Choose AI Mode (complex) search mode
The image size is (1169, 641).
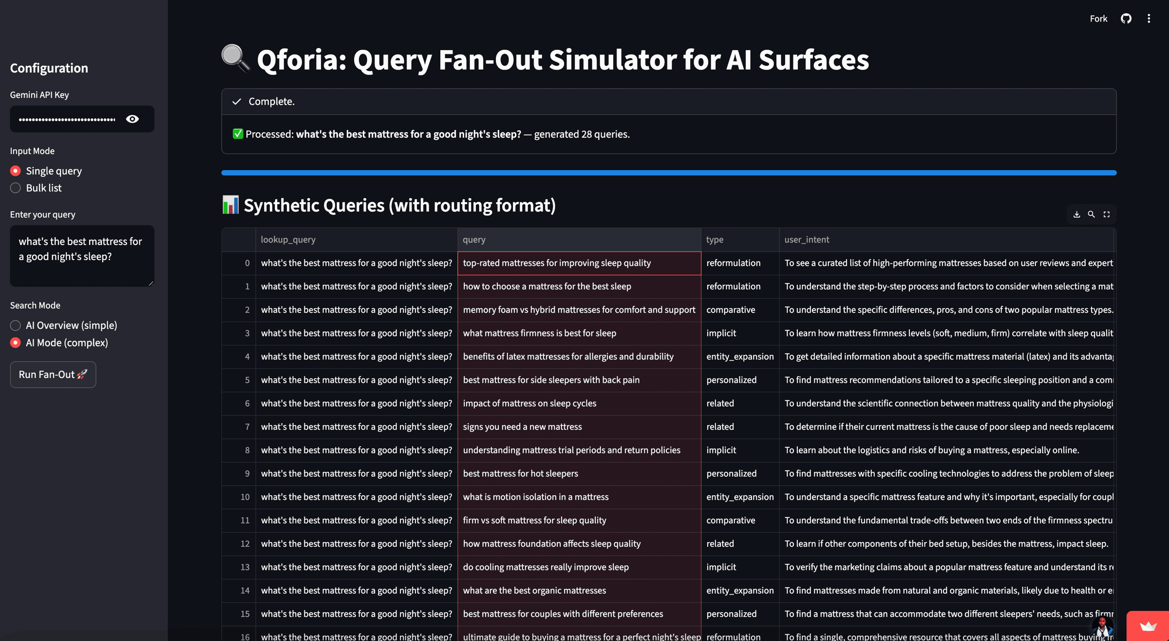tap(16, 343)
